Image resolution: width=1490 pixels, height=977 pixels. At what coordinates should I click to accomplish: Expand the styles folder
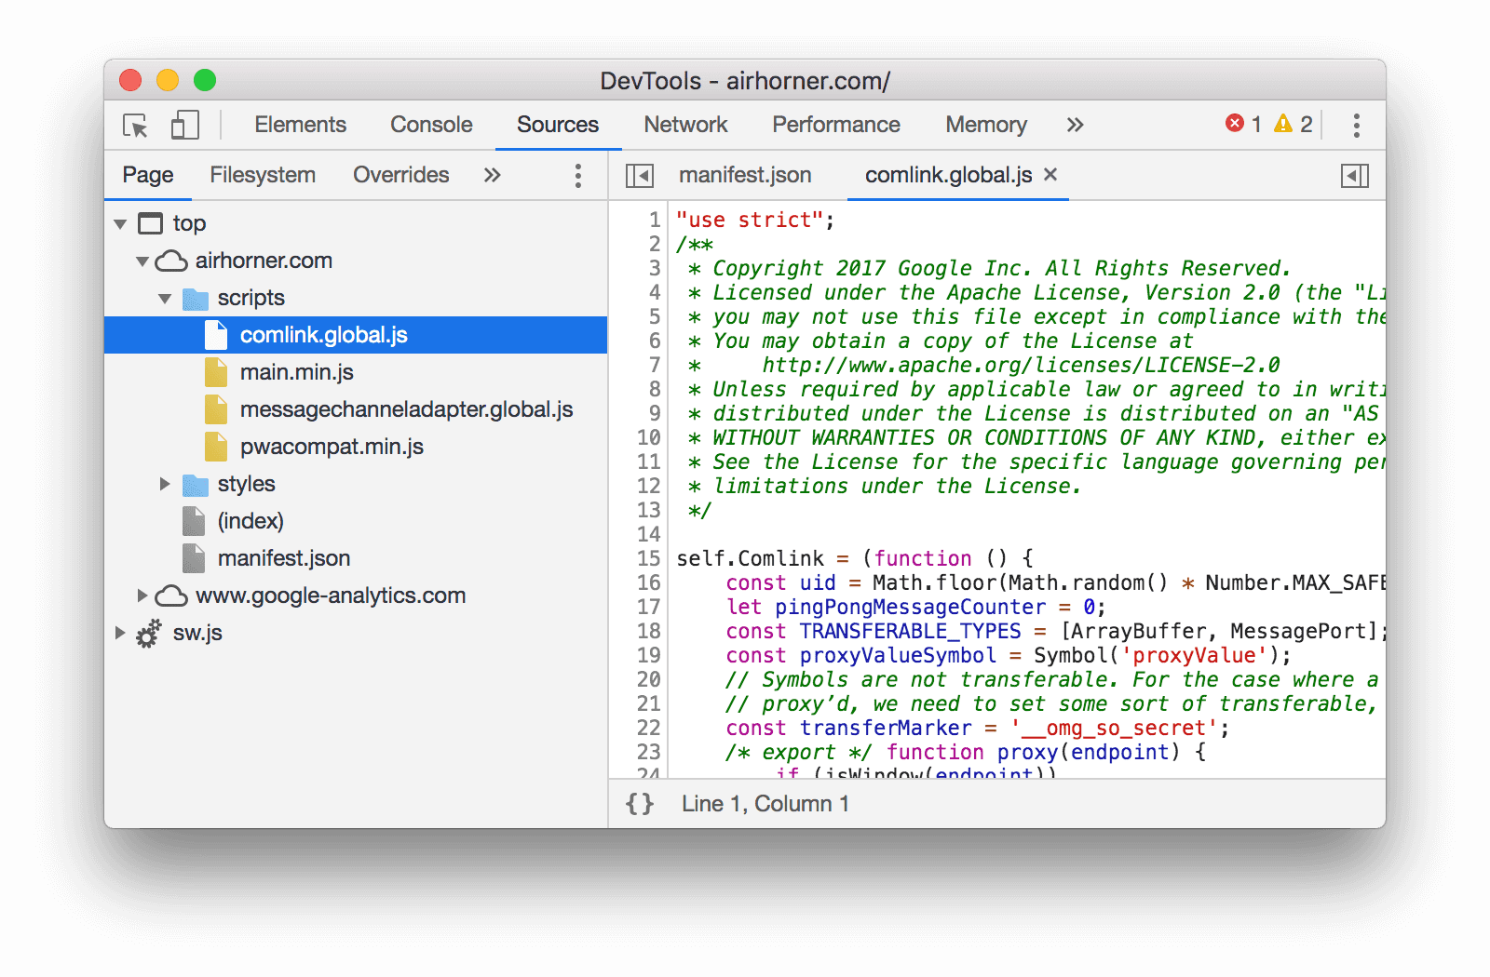[x=165, y=484]
